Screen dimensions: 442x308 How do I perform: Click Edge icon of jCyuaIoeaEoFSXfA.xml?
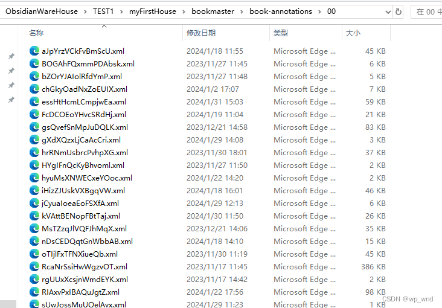click(x=34, y=204)
